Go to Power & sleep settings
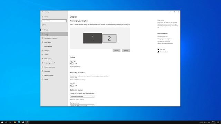This screenshot has width=221, height=124. tap(54, 46)
